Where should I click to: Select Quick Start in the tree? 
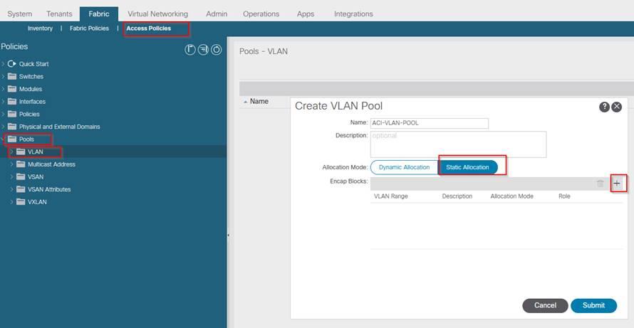click(34, 64)
